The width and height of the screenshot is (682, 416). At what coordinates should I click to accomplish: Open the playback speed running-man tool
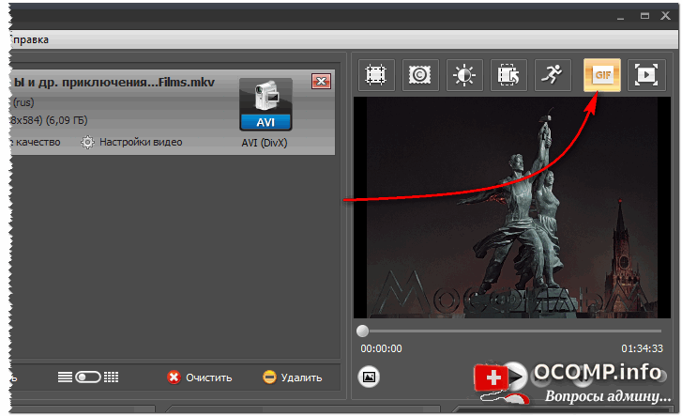(553, 75)
